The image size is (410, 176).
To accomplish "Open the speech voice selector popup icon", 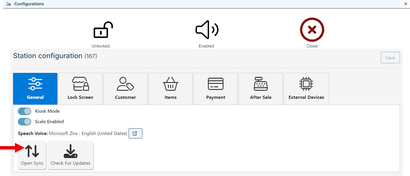I will click(135, 134).
